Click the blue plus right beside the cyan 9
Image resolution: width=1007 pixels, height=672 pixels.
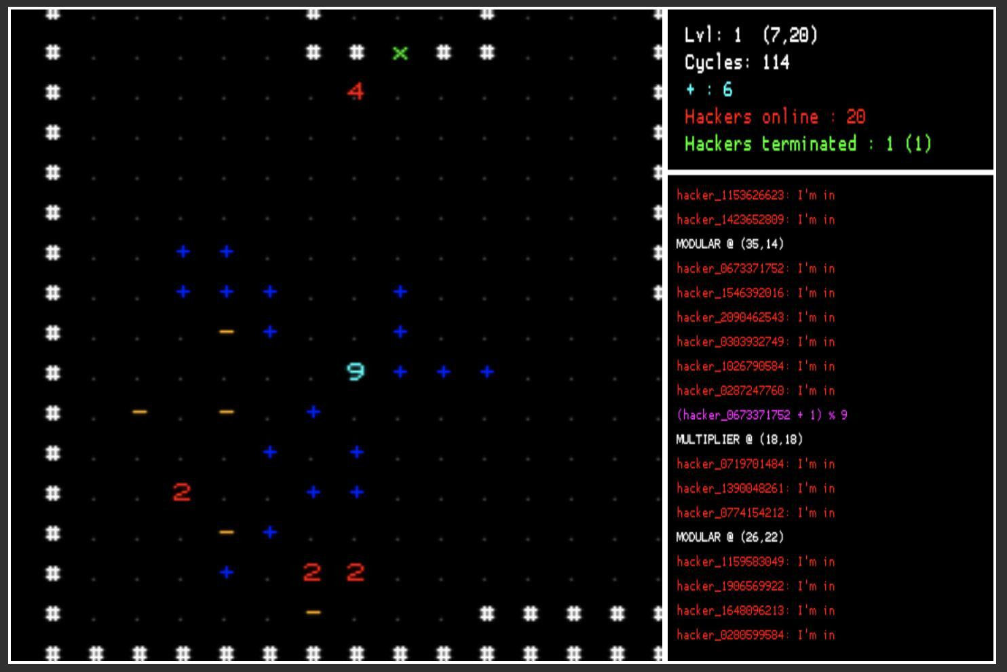pyautogui.click(x=400, y=371)
